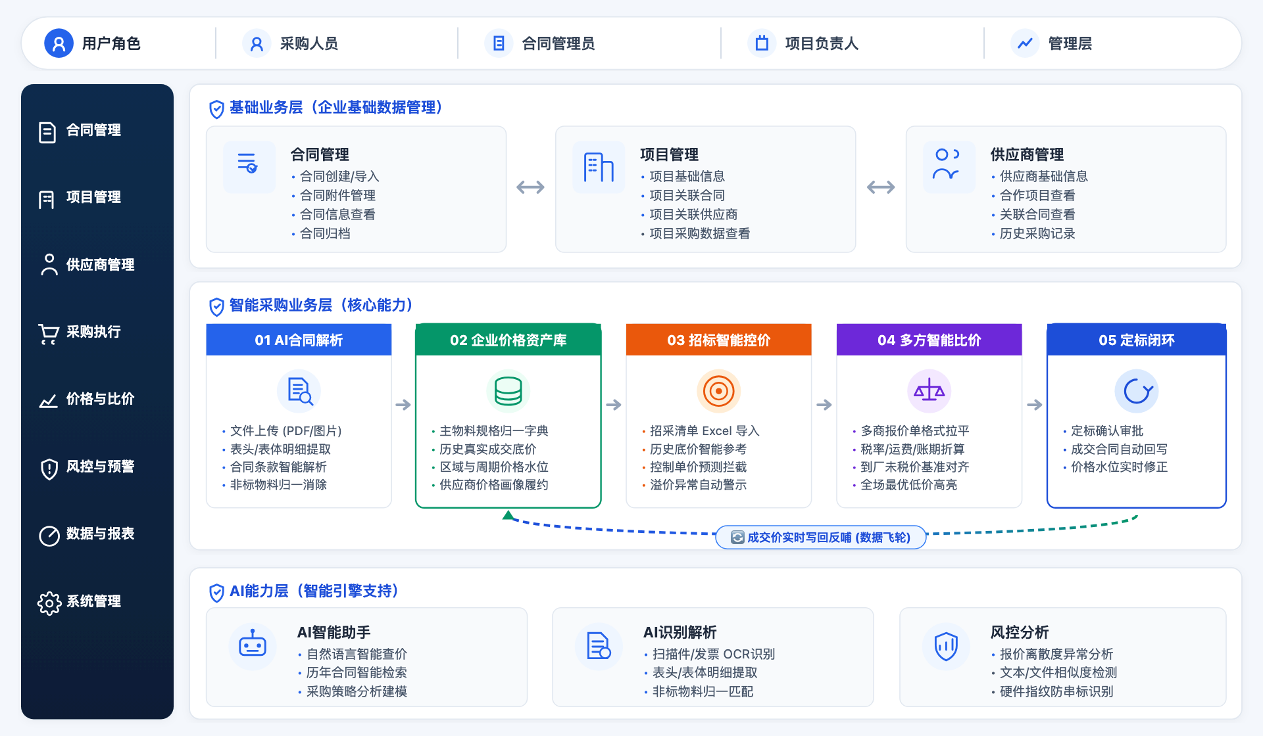Click the 定标闭环 refresh cycle icon
This screenshot has width=1263, height=736.
[x=1136, y=391]
